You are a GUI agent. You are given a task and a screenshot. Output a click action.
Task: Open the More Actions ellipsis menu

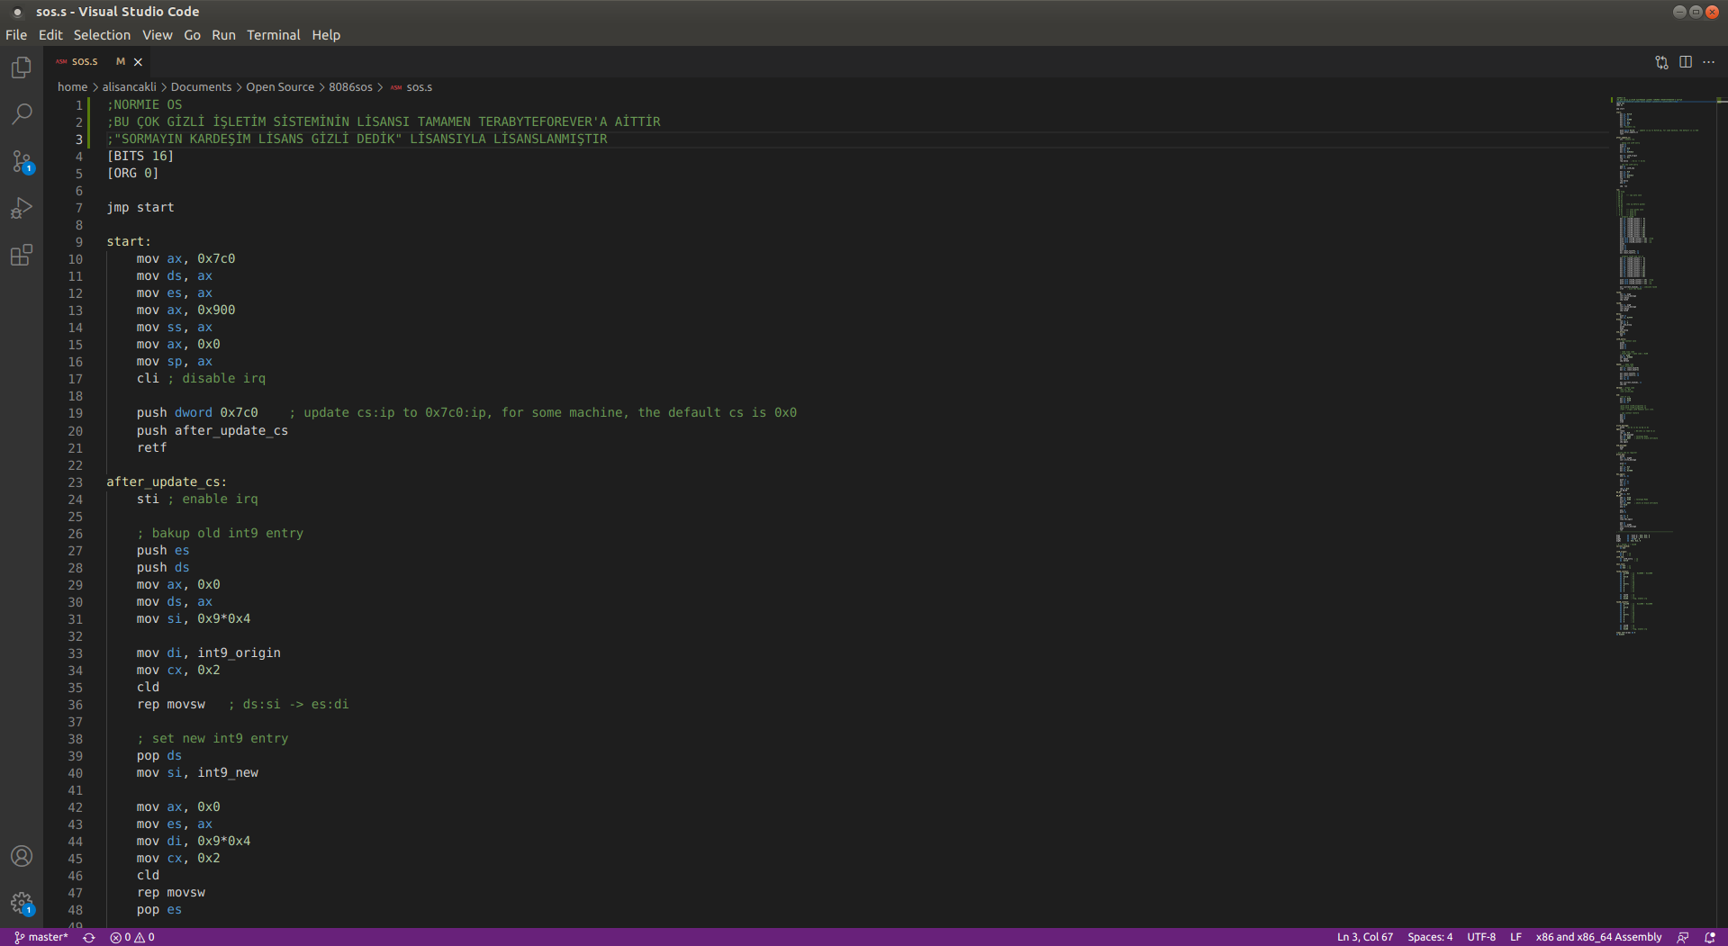tap(1710, 62)
